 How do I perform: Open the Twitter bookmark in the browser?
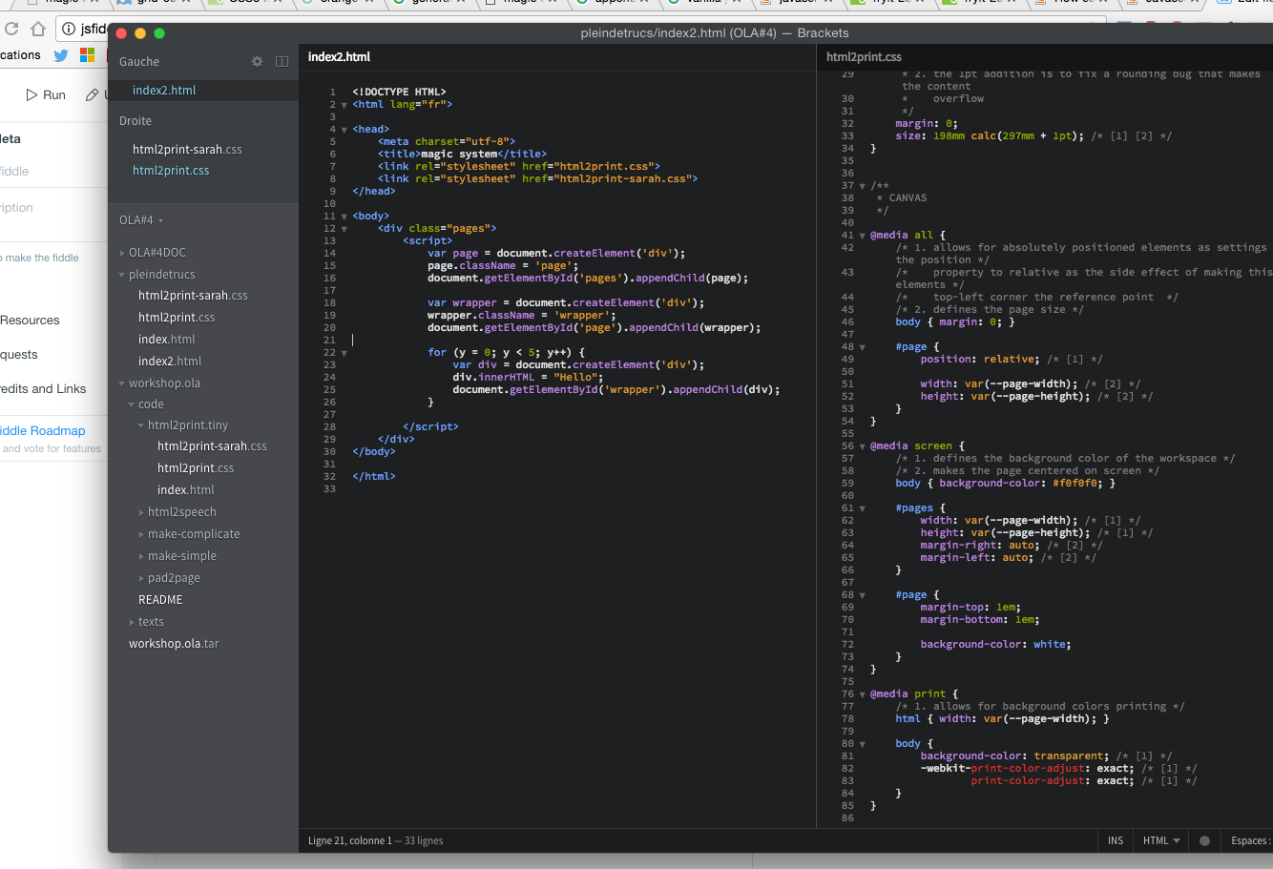click(61, 55)
